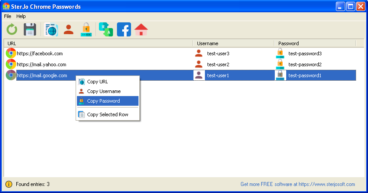The height and width of the screenshot is (193, 368).
Task: Choose Copy Password in context menu
Action: coord(108,101)
